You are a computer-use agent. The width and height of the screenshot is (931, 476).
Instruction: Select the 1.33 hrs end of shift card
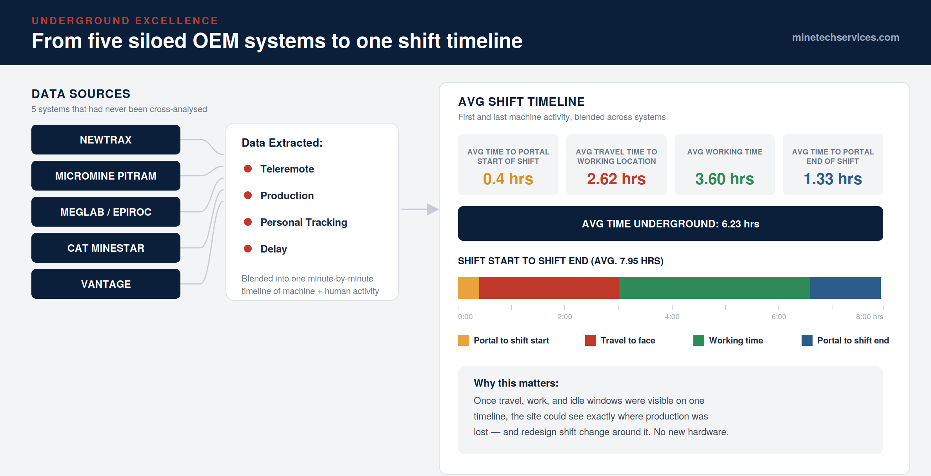pos(833,165)
